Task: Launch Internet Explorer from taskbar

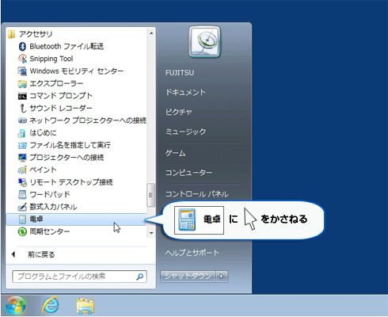Action: [51, 306]
